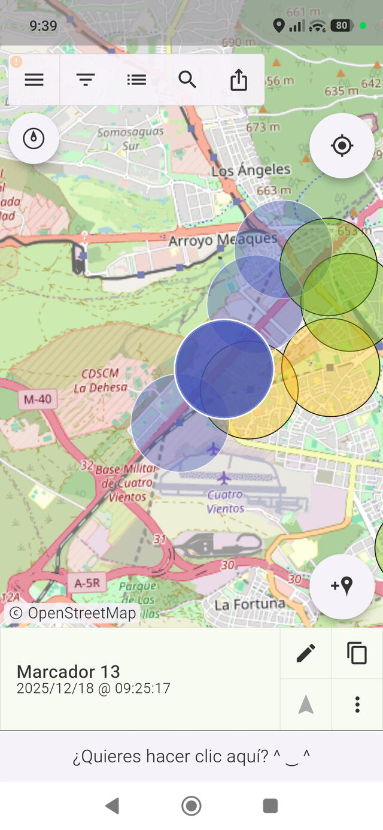Tap the '¿Quieres hacer clic aquí?' banner
Viewport: 383px width, 830px height.
coord(191,756)
